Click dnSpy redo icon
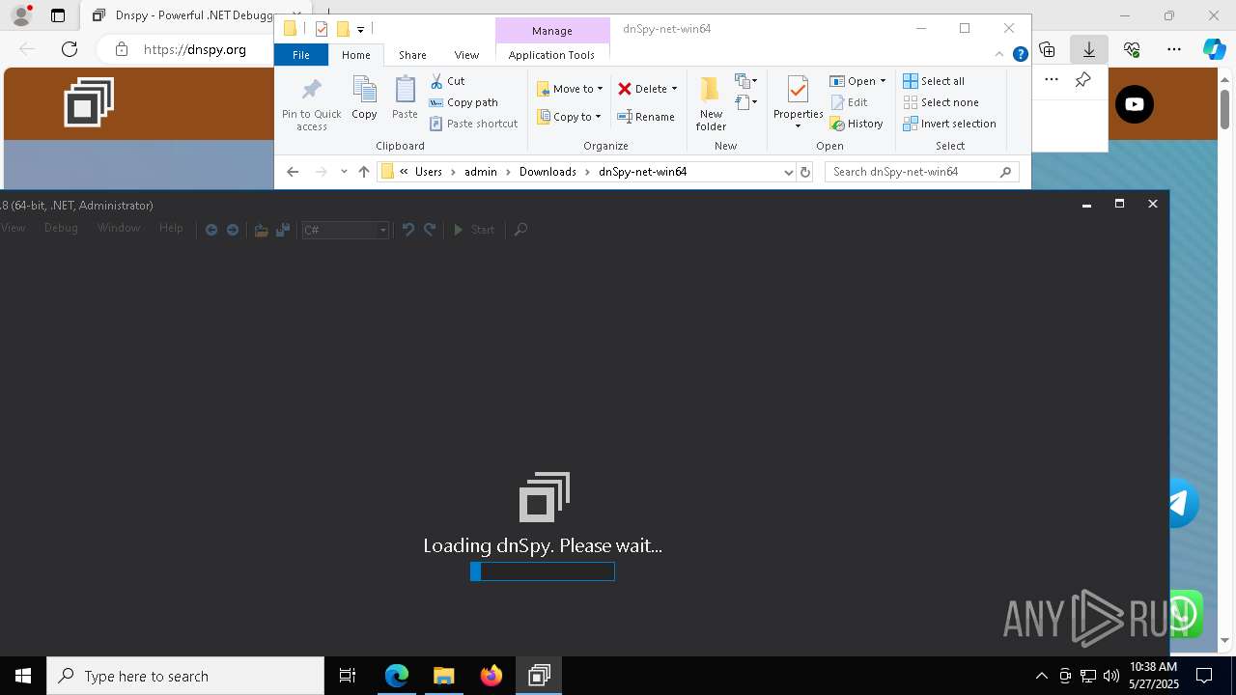 (431, 230)
